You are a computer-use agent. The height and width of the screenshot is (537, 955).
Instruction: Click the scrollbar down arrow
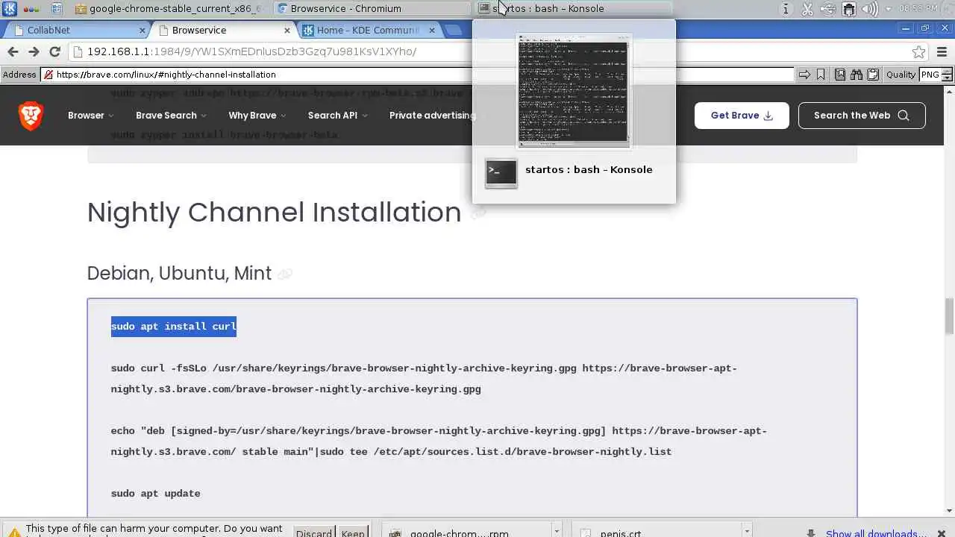950,511
